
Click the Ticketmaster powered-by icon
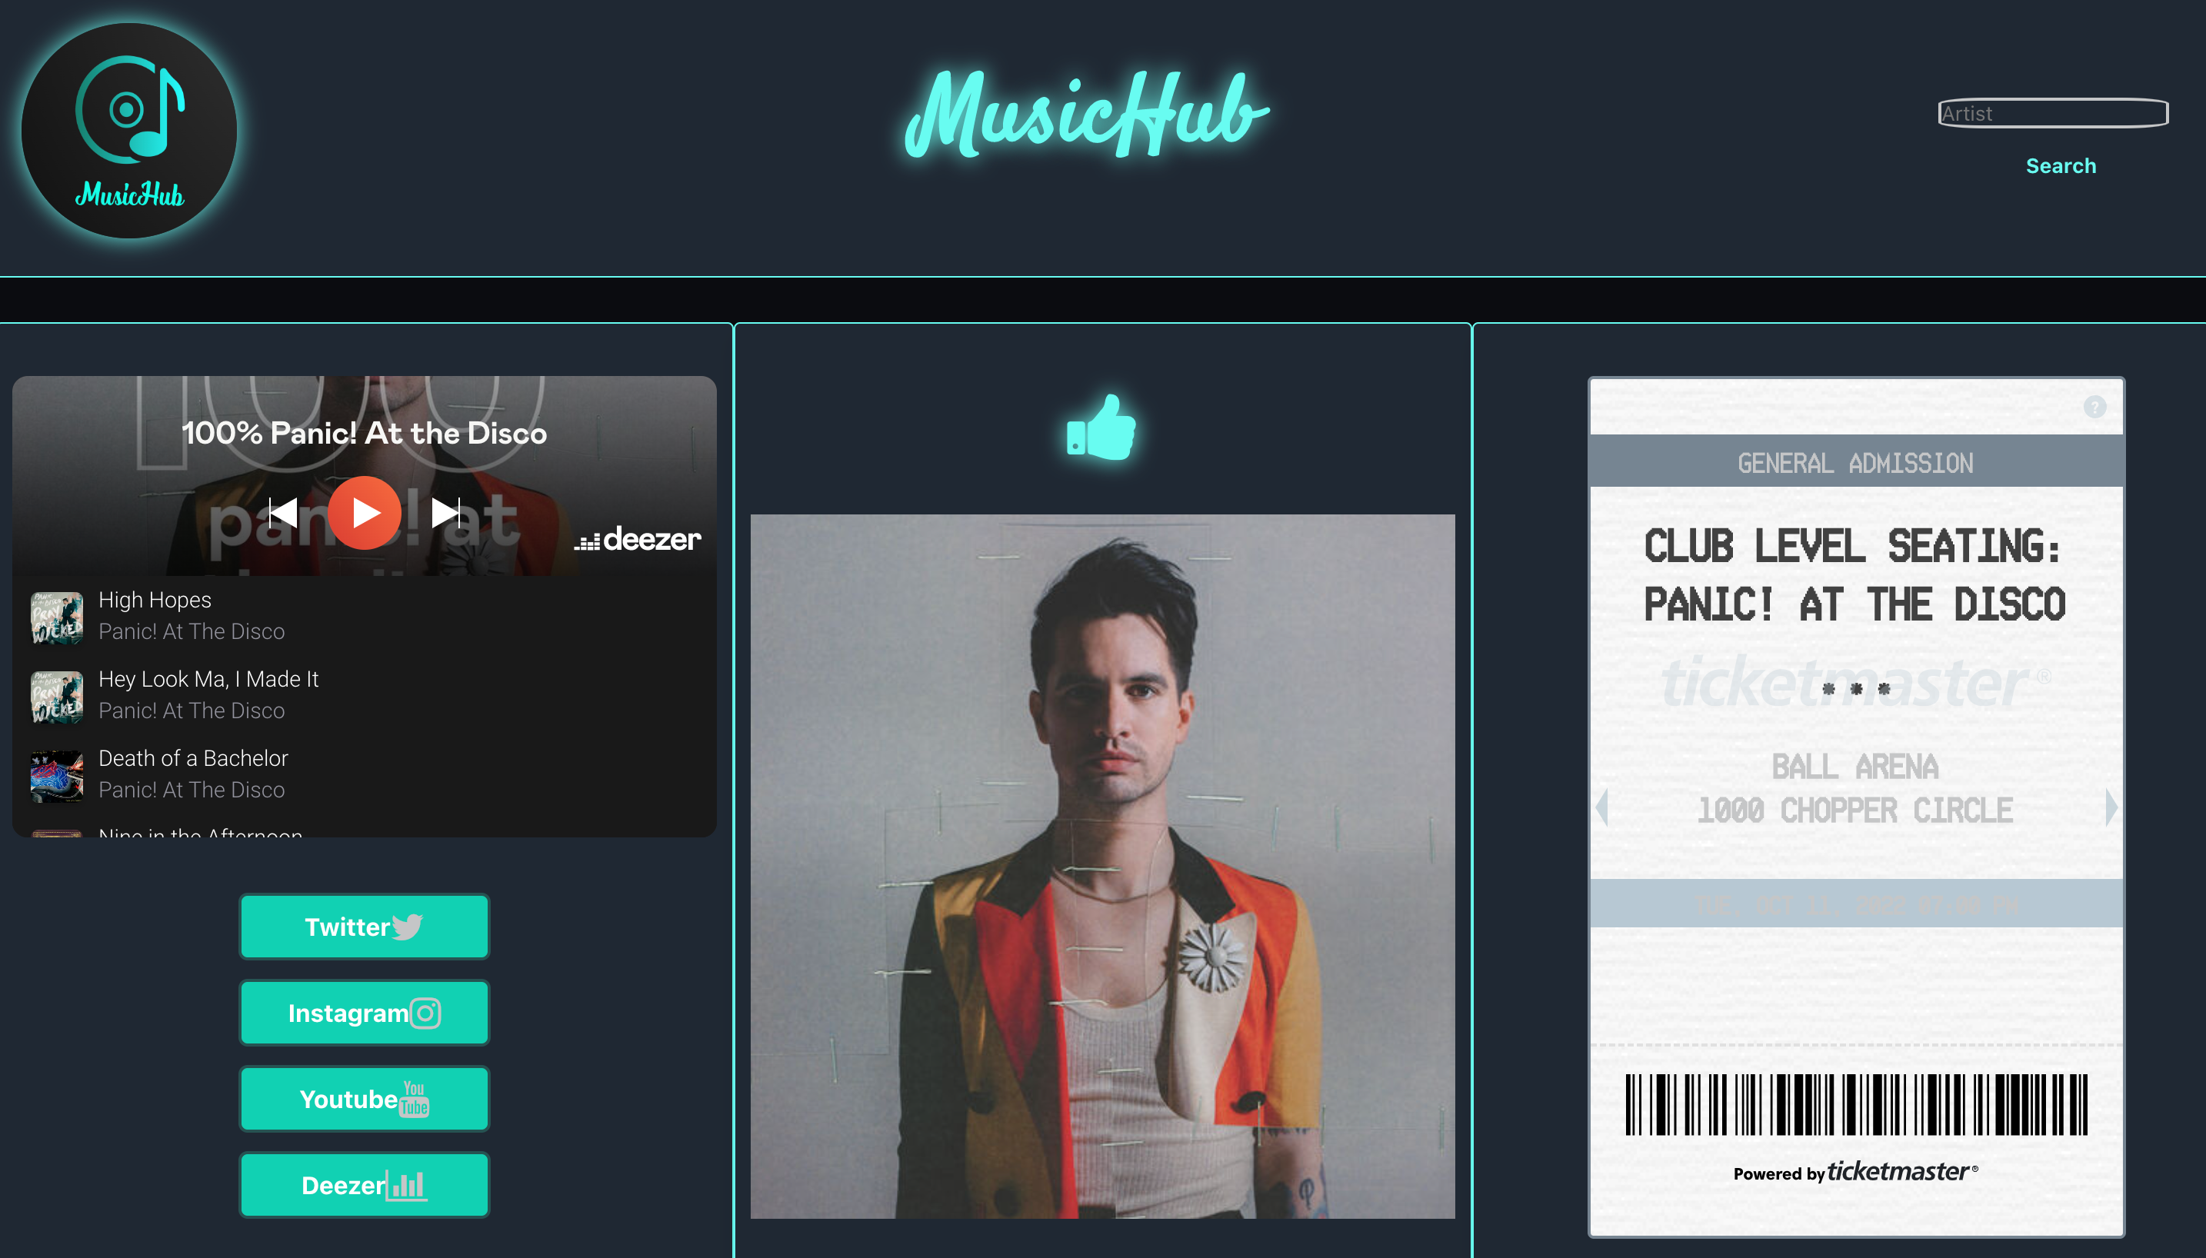(x=1853, y=1170)
